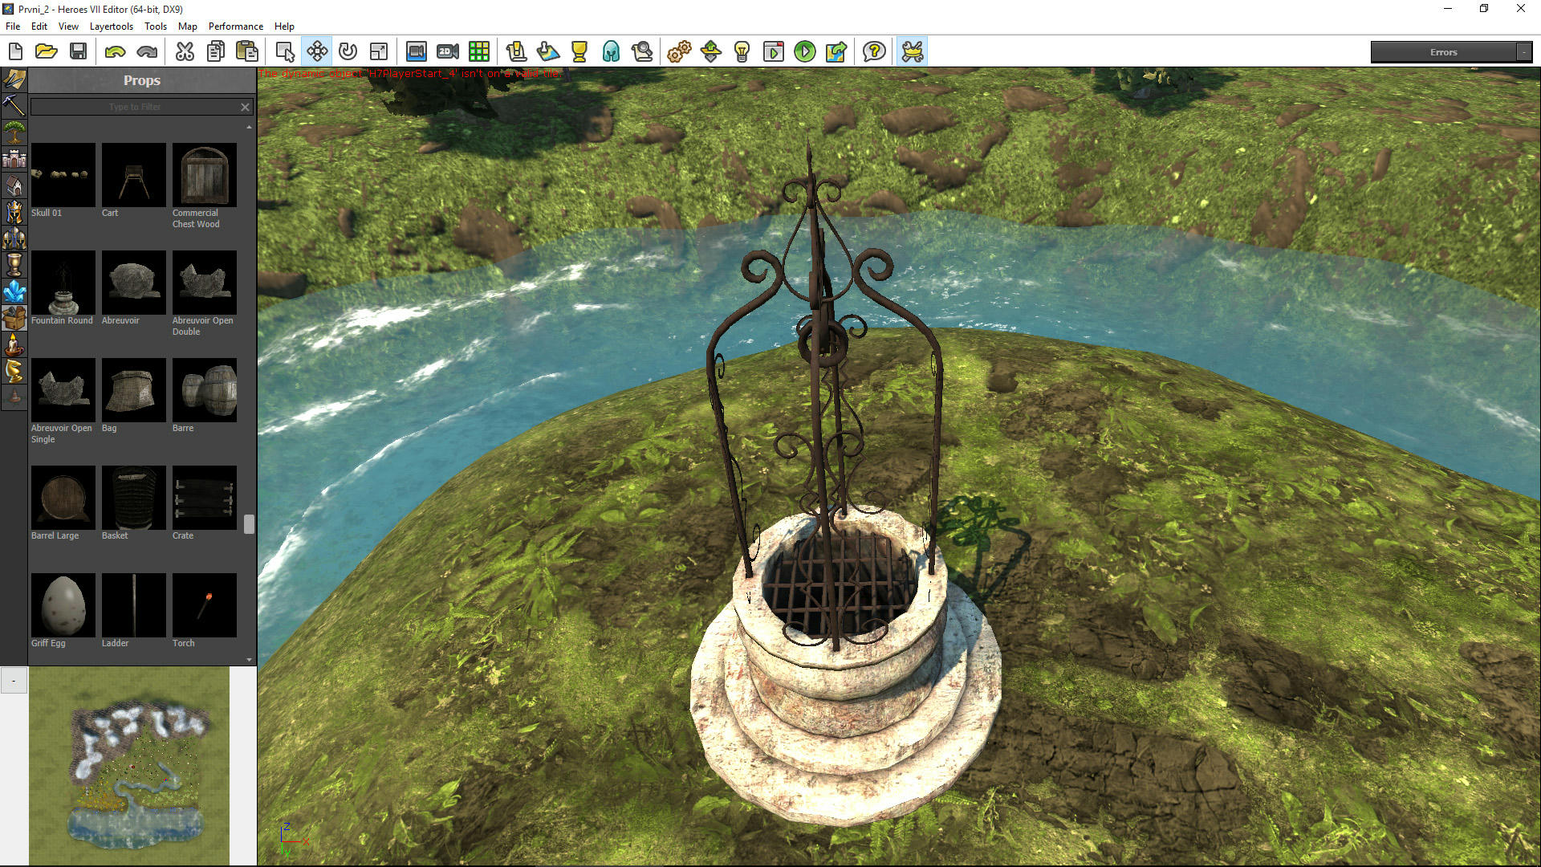Select the pickaxe terrain tool

click(x=14, y=106)
